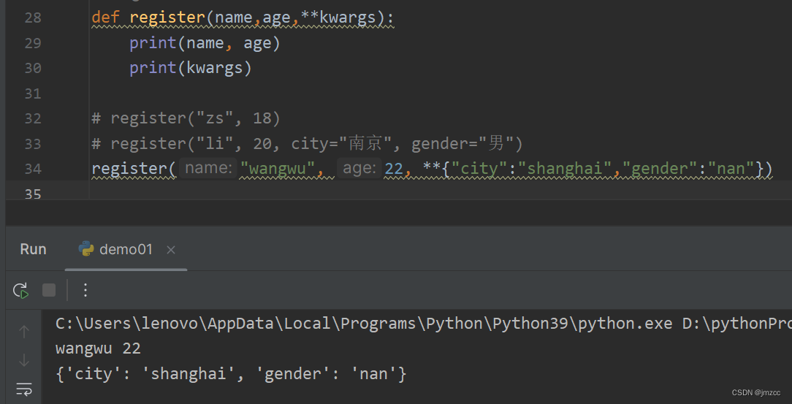Click the register call on line 34
The width and height of the screenshot is (792, 404).
[134, 169]
